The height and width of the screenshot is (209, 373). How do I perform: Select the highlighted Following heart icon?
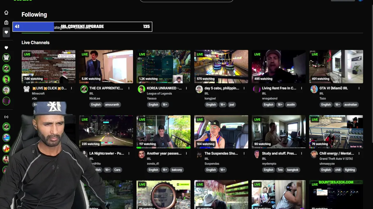[6, 32]
